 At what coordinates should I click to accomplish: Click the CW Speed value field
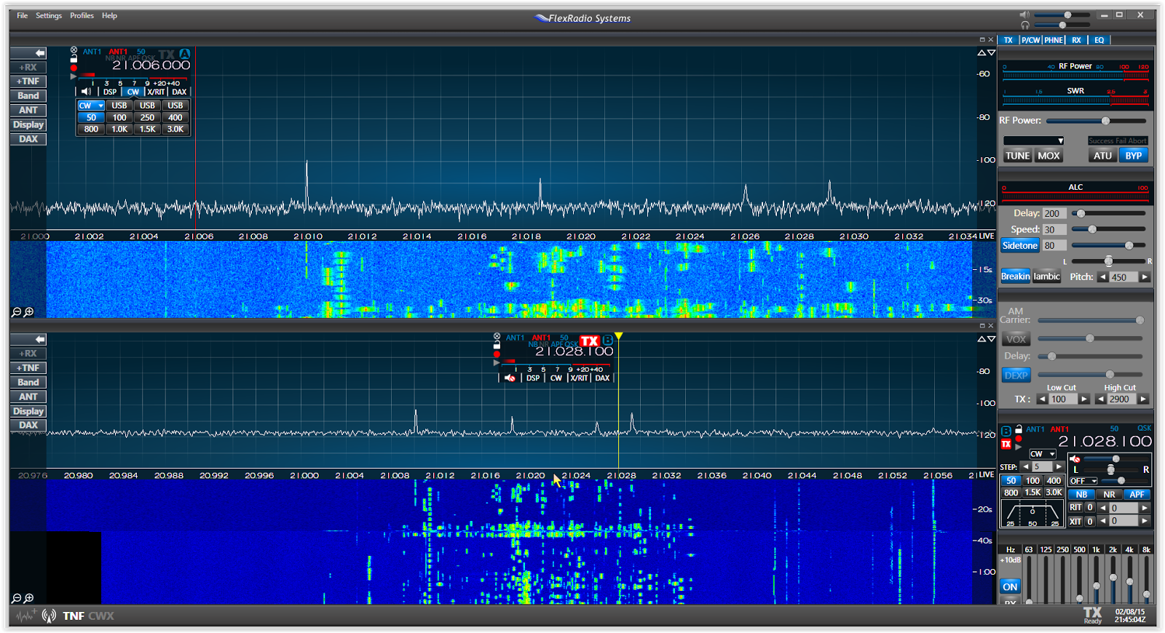pyautogui.click(x=1054, y=230)
